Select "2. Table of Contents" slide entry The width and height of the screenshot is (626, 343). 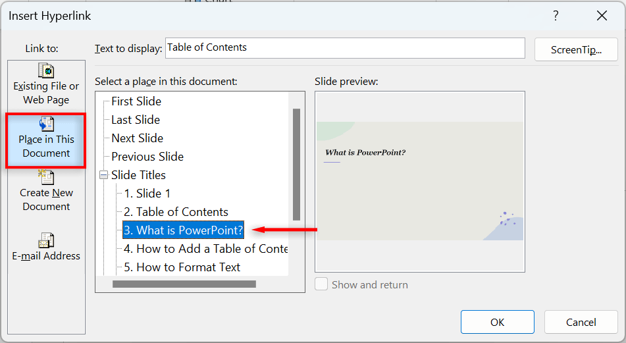(176, 212)
